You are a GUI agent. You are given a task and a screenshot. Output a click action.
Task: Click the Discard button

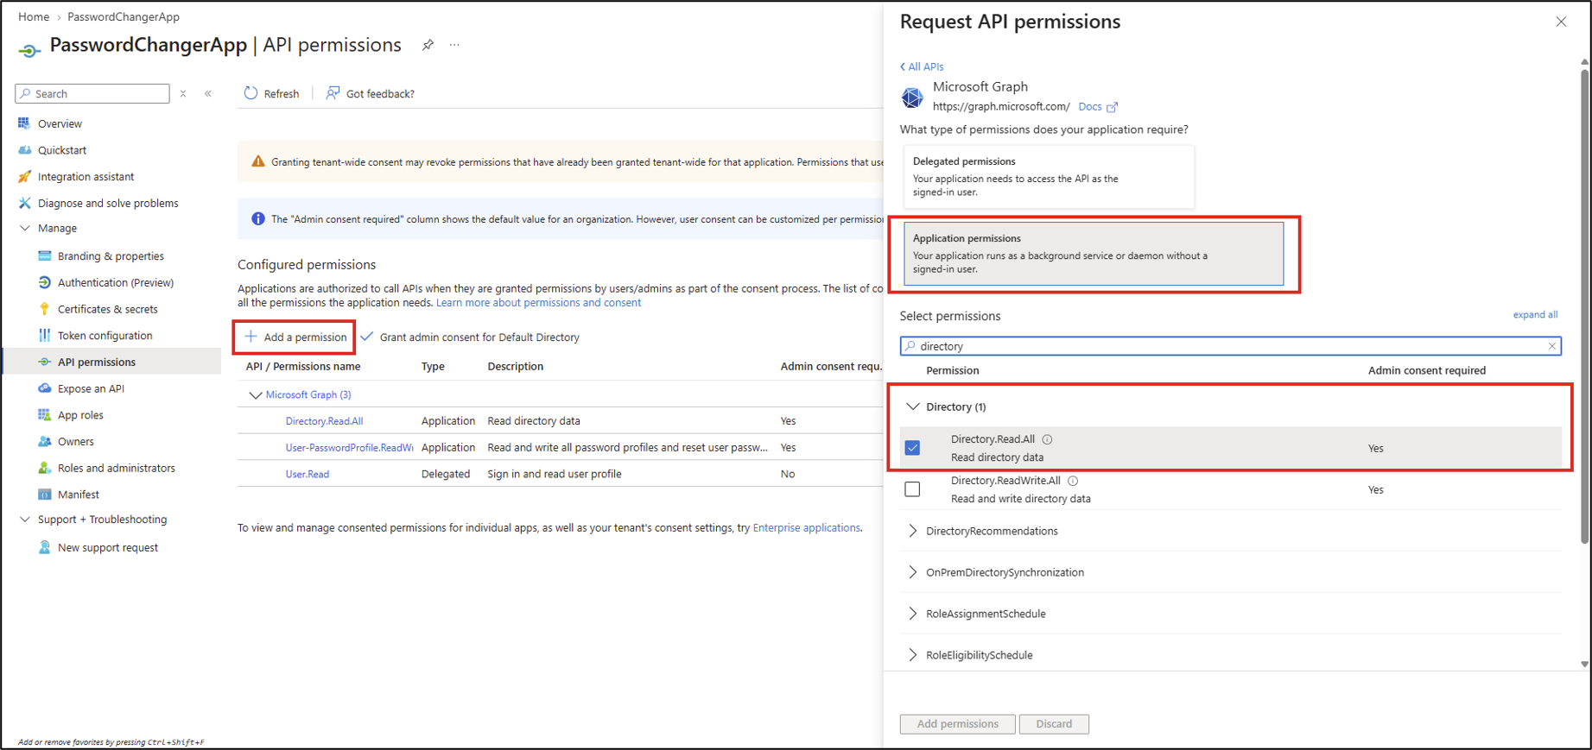click(x=1054, y=724)
